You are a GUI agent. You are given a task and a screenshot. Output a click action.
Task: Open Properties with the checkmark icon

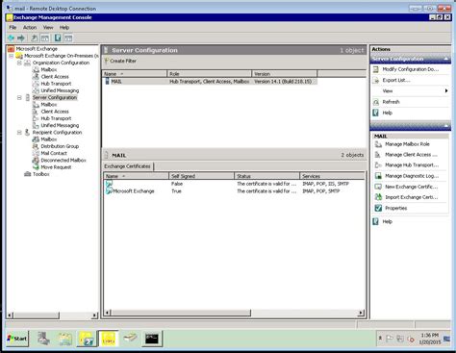[x=395, y=208]
